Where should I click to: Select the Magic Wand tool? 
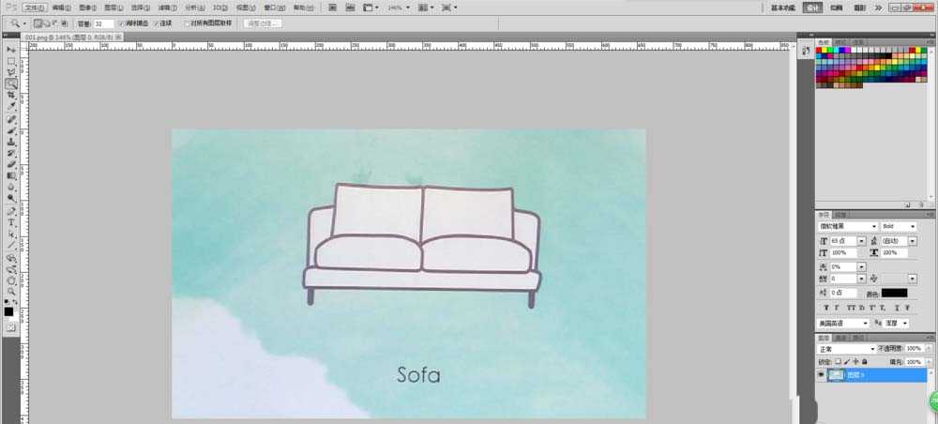point(11,84)
